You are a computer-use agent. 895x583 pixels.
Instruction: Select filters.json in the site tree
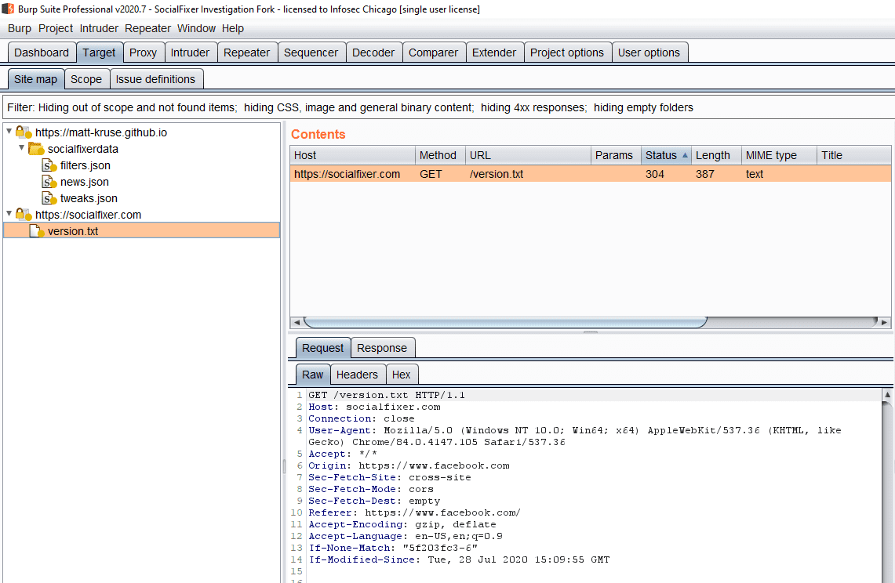[x=85, y=165]
